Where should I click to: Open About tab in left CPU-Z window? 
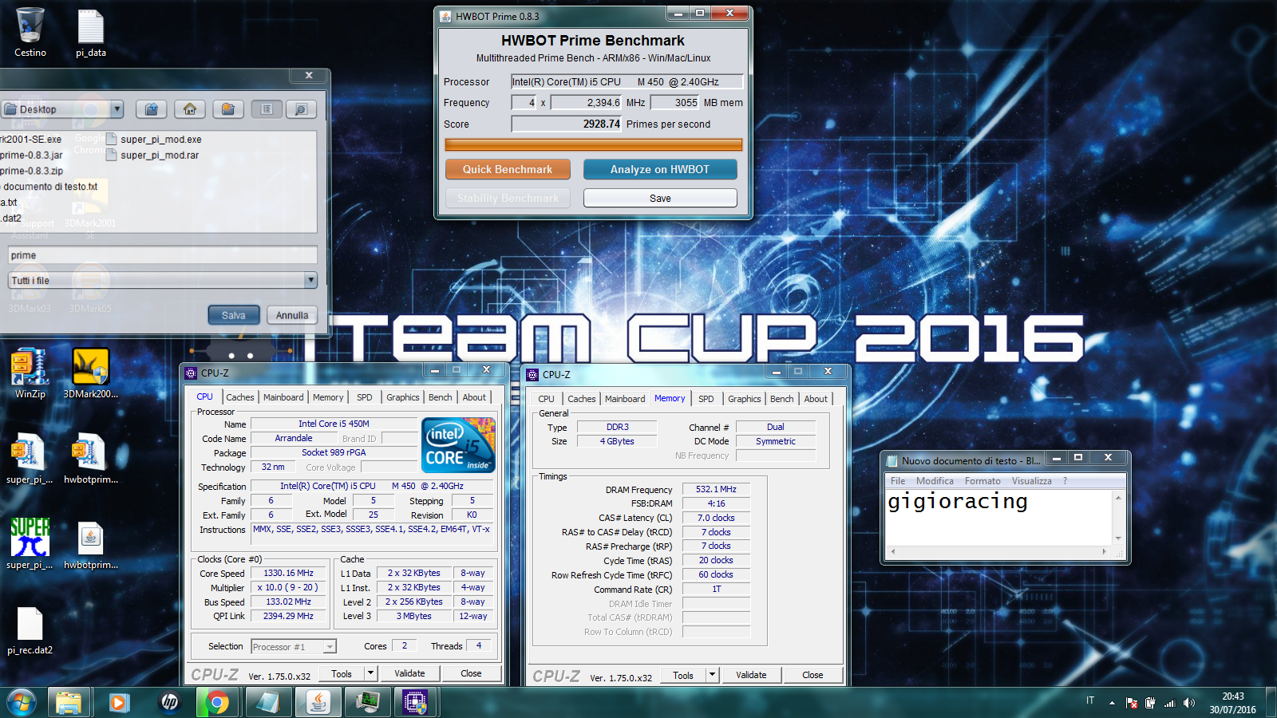point(474,397)
